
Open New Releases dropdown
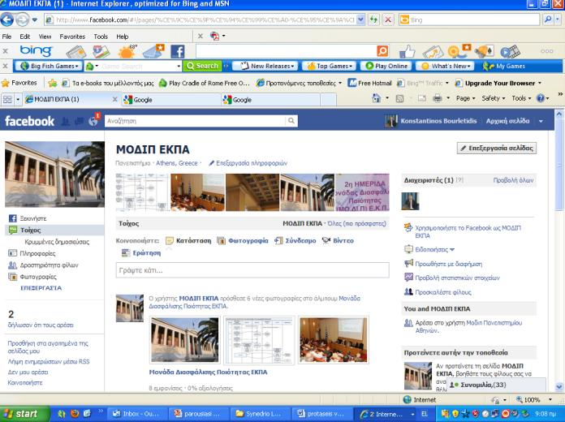pos(267,66)
